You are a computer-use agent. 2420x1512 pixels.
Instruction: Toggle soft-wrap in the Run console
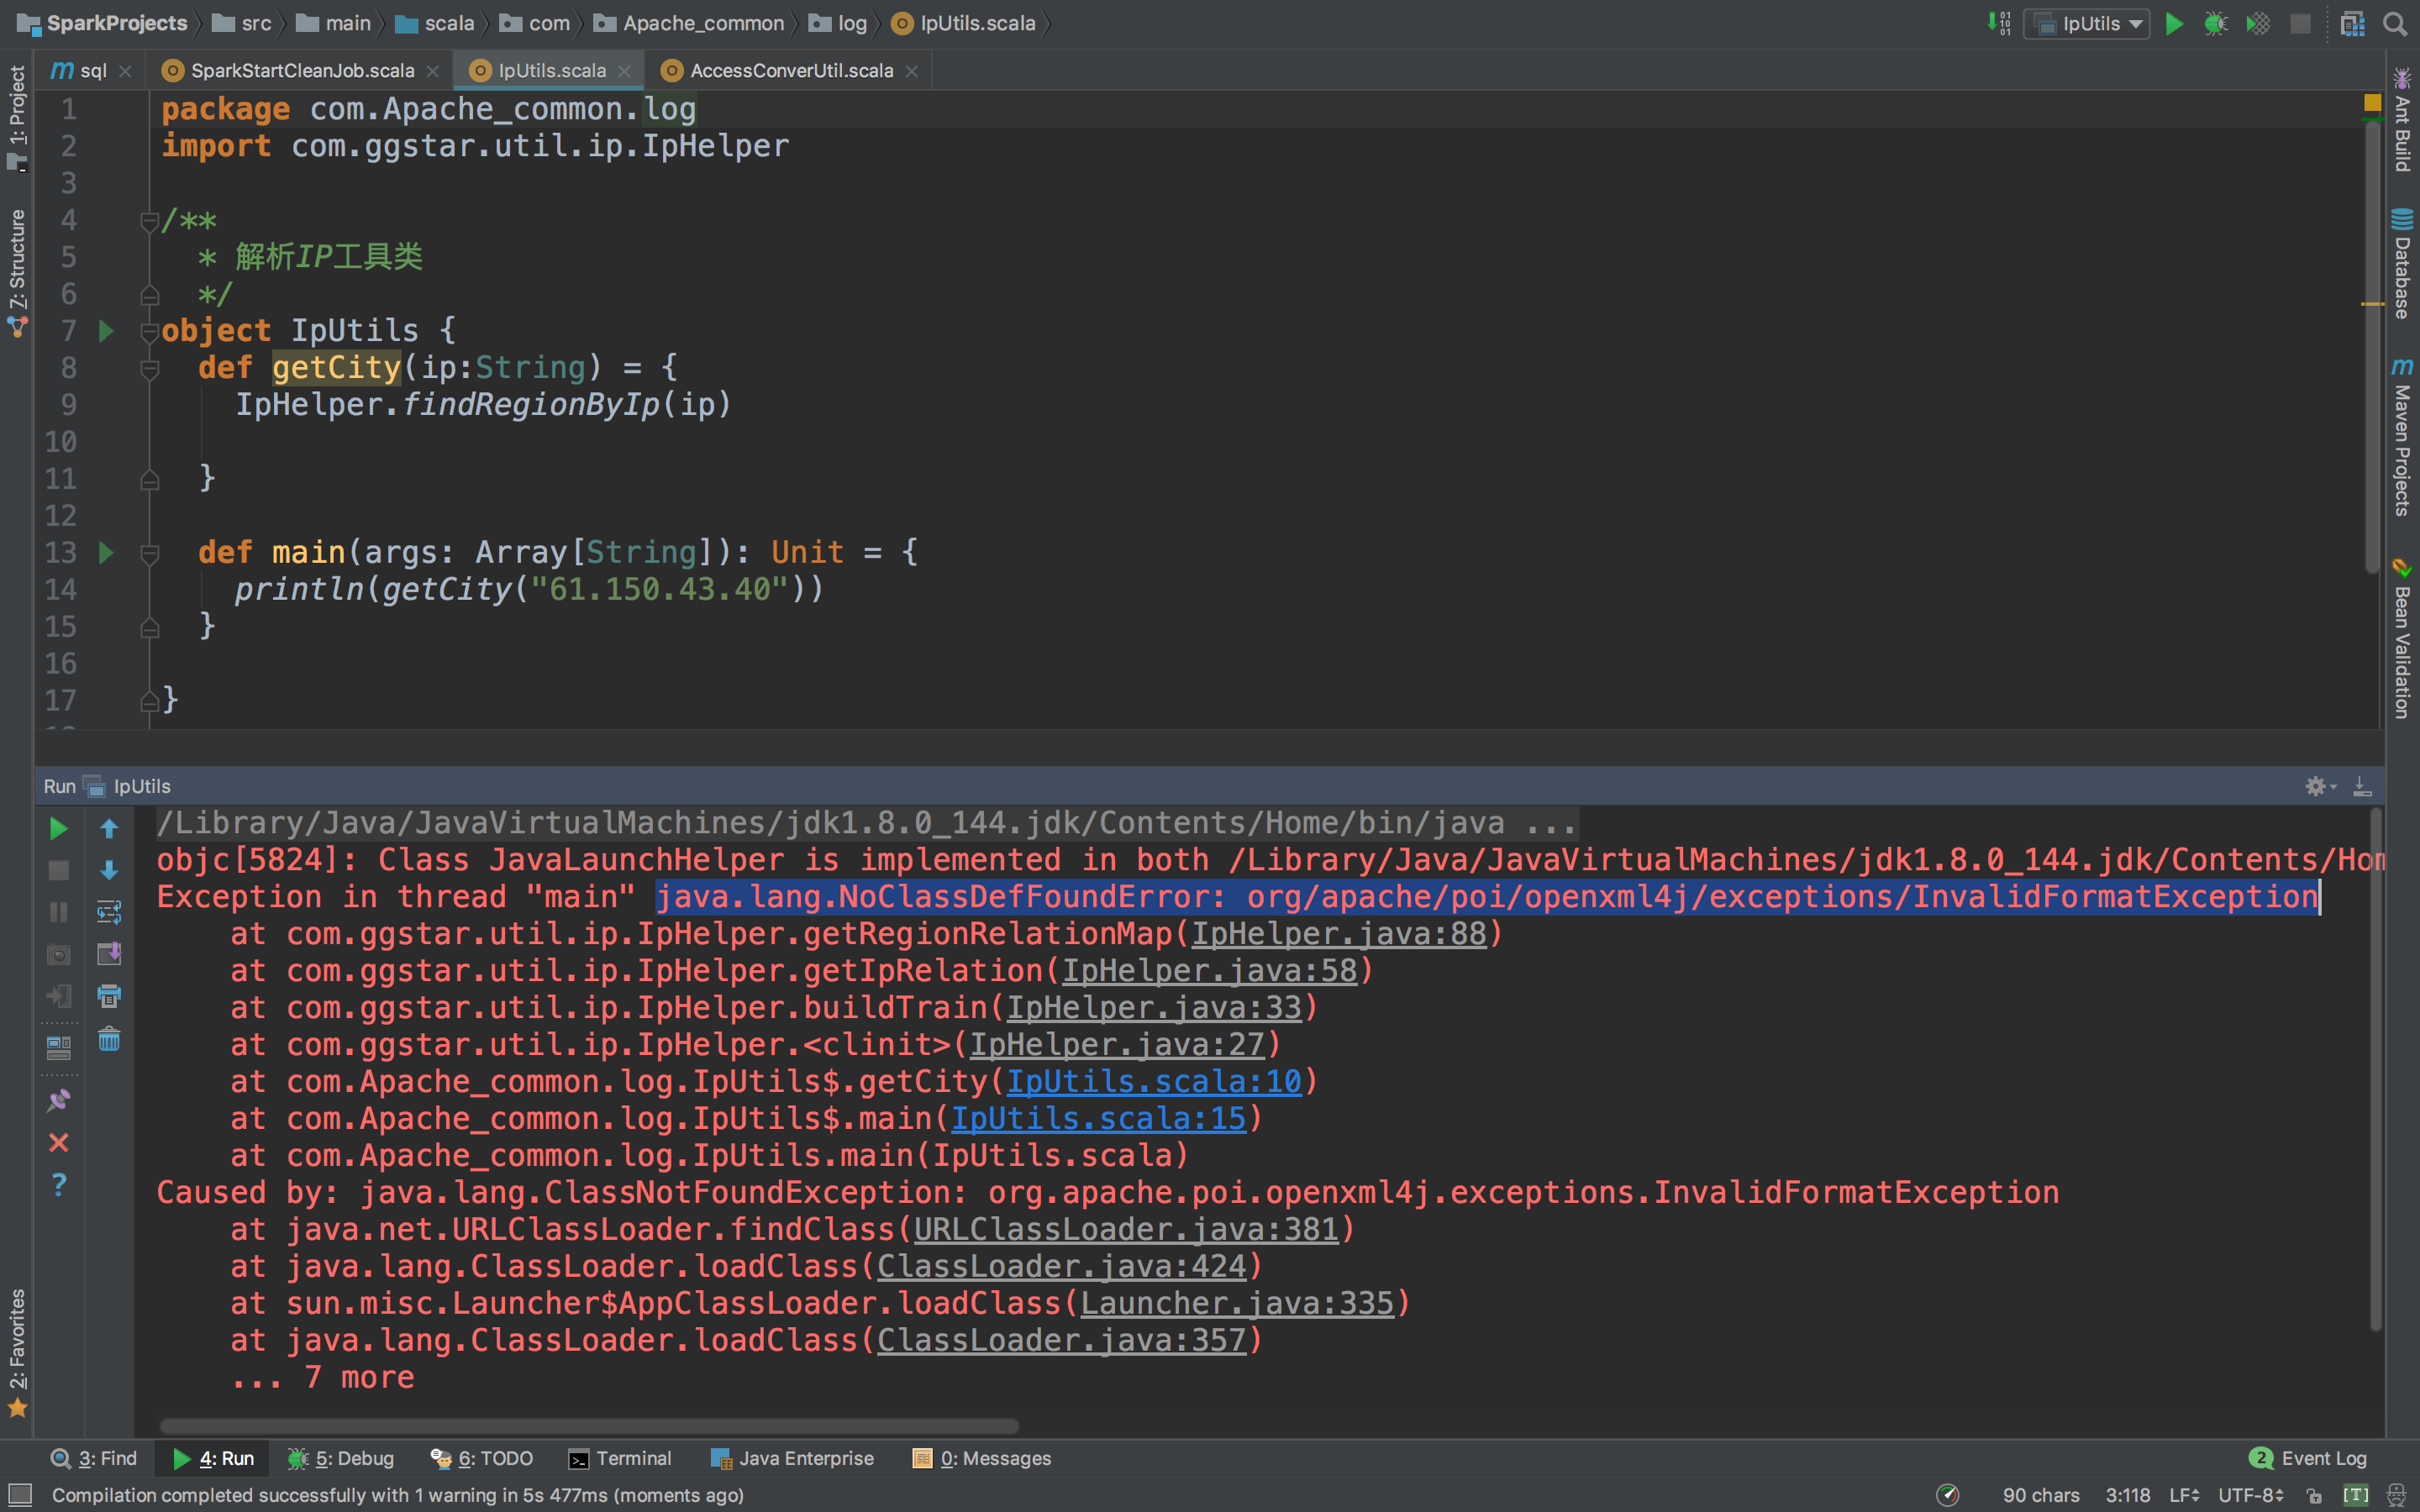[x=109, y=912]
